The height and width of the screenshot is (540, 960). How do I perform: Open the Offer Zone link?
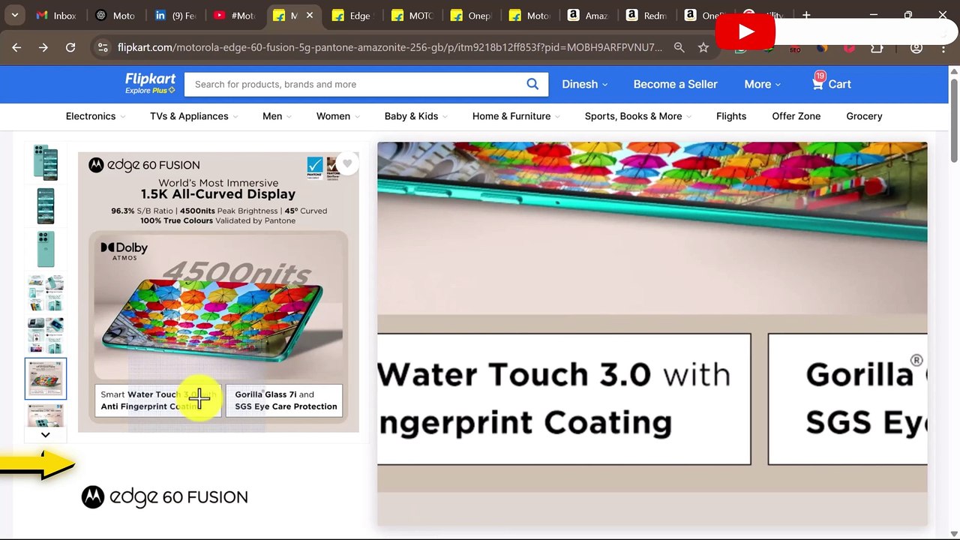(x=796, y=116)
